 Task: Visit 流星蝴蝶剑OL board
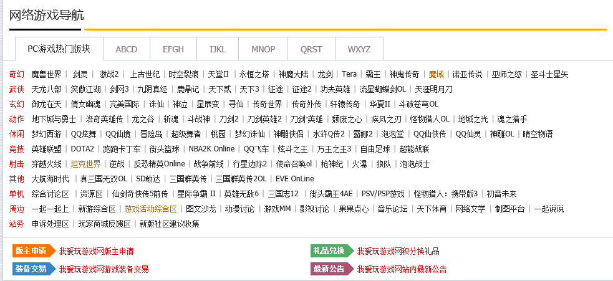pos(382,89)
